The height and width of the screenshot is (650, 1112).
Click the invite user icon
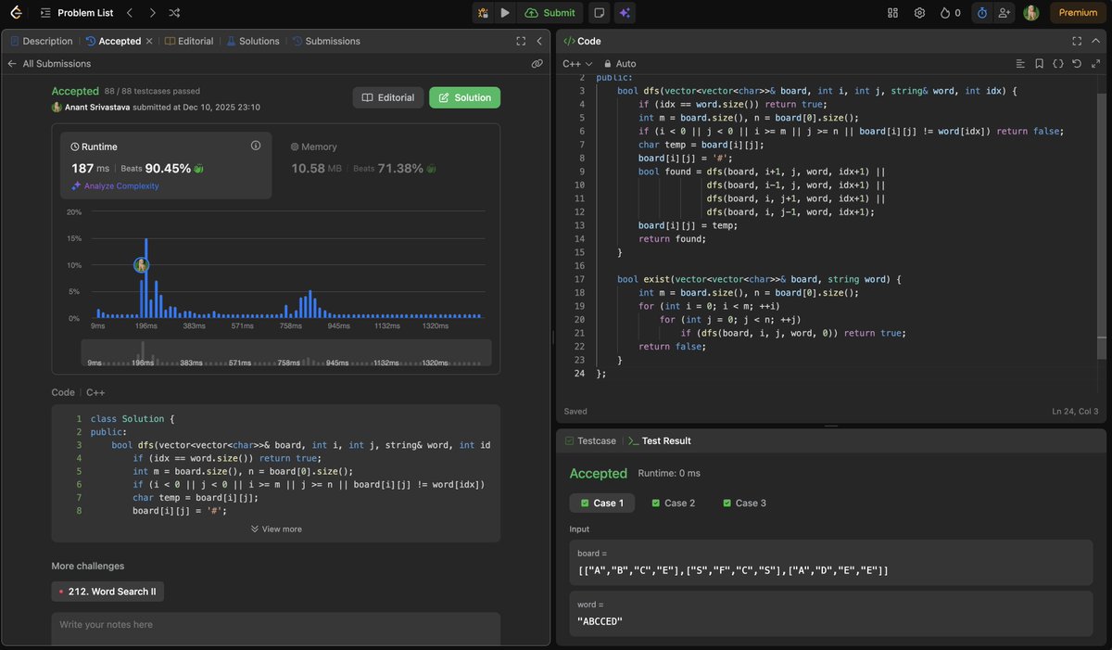click(x=1005, y=13)
